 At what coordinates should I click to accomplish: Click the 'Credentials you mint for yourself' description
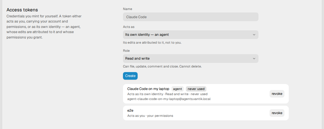pos(44,27)
